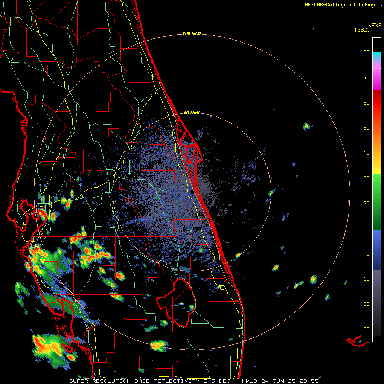
Task: Click the Super-Resolution Base Reflectivity caption
Action: click(x=194, y=381)
